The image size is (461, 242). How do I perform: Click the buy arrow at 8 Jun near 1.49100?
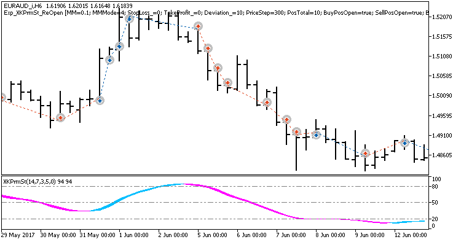tap(317, 135)
